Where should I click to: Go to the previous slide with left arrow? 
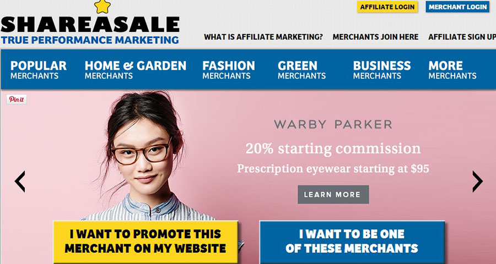tap(20, 182)
